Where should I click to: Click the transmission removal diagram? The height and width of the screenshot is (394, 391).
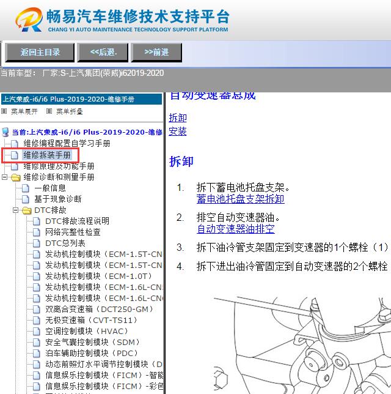pyautogui.click(x=301, y=344)
